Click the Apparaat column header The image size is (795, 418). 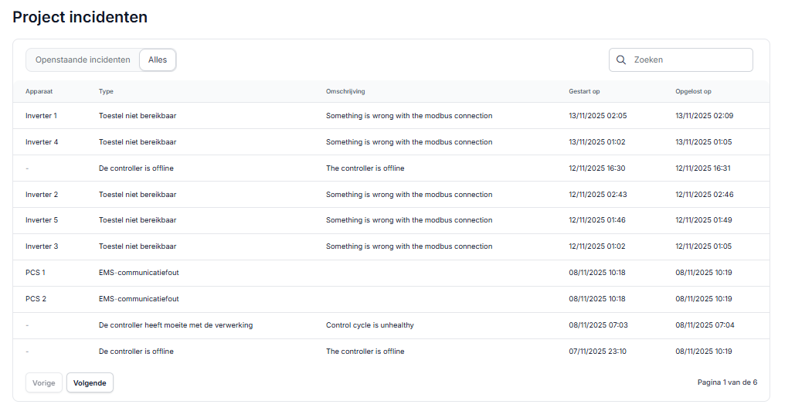tap(39, 92)
